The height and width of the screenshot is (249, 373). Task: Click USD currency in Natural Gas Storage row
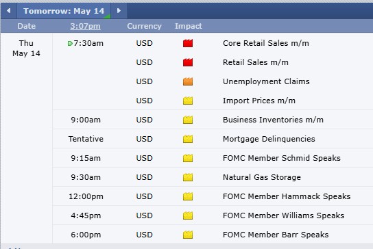[144, 177]
